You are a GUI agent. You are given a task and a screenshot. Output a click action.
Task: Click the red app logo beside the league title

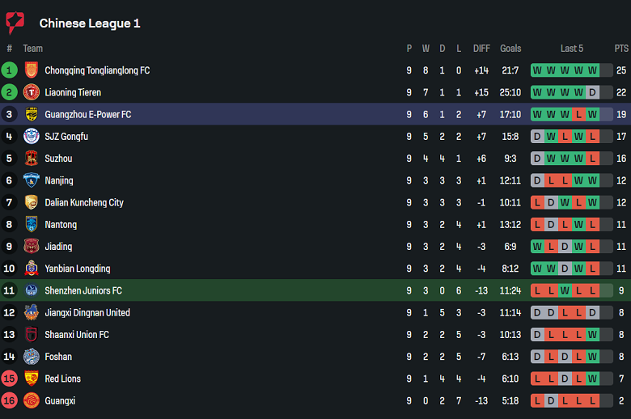15,23
